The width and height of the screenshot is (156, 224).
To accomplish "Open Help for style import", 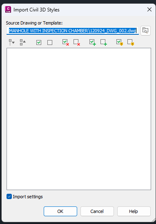I will point(134,211).
